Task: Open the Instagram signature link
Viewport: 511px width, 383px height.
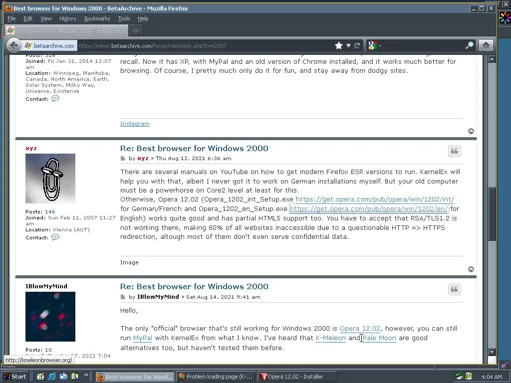Action: [x=135, y=124]
